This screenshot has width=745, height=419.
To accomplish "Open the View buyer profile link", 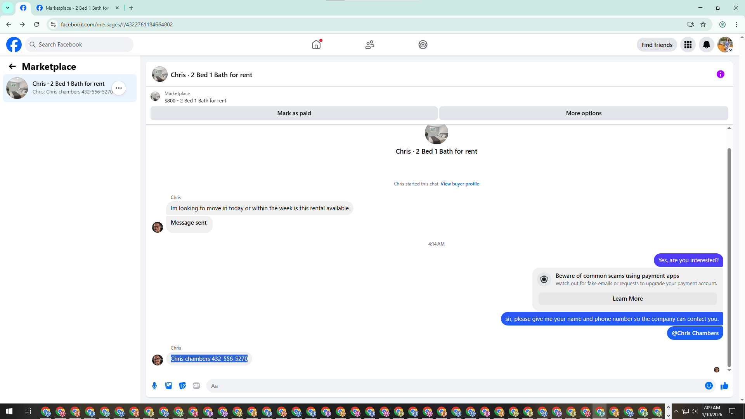I will pos(459,184).
